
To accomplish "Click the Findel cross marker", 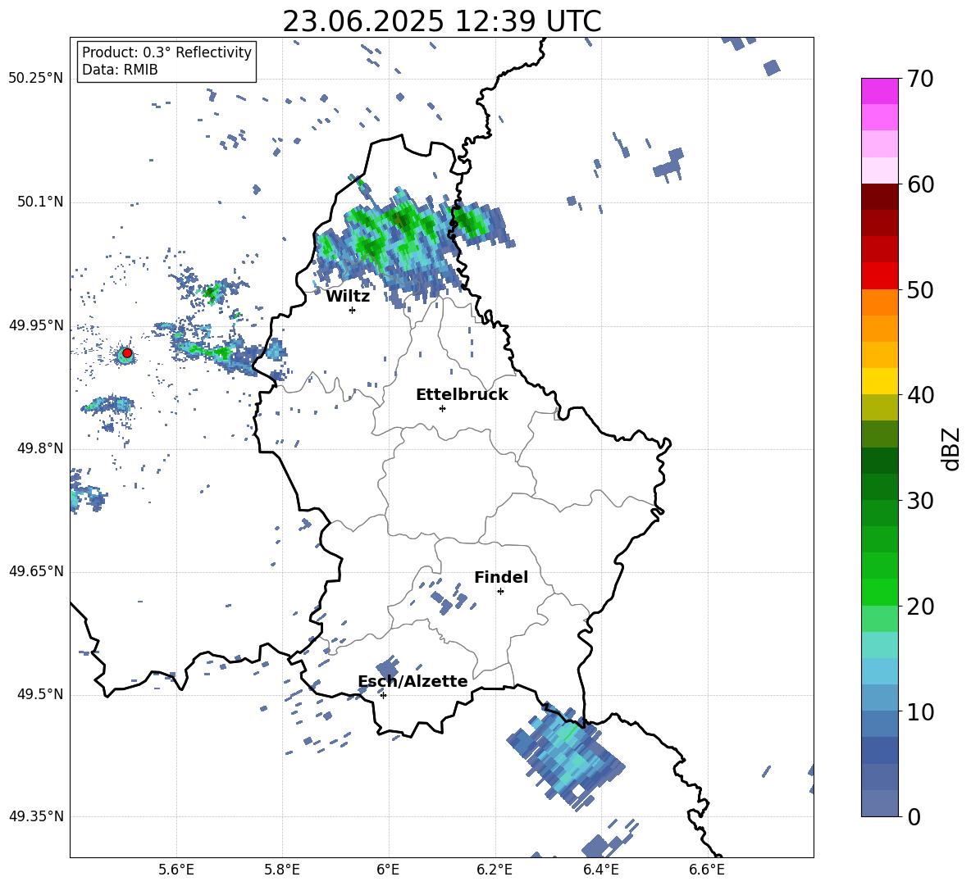I will (x=500, y=592).
